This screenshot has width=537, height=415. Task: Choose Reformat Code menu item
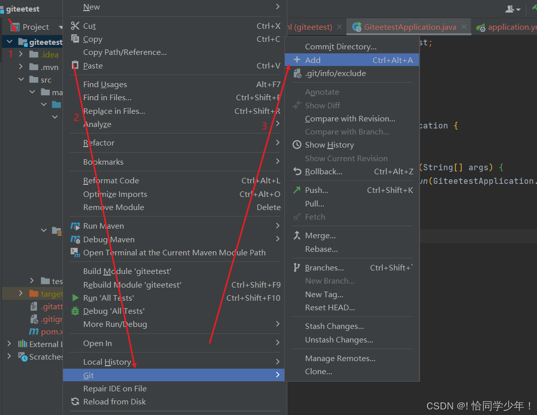(174, 181)
